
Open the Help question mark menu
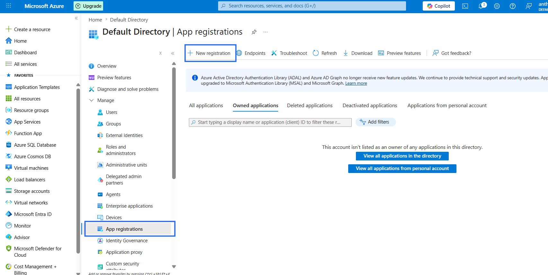coord(513,6)
